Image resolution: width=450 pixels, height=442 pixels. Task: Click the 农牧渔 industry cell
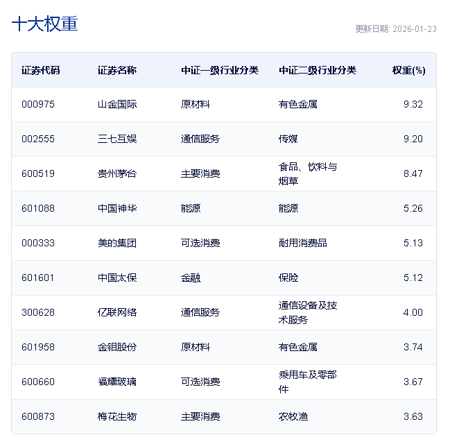pos(293,417)
